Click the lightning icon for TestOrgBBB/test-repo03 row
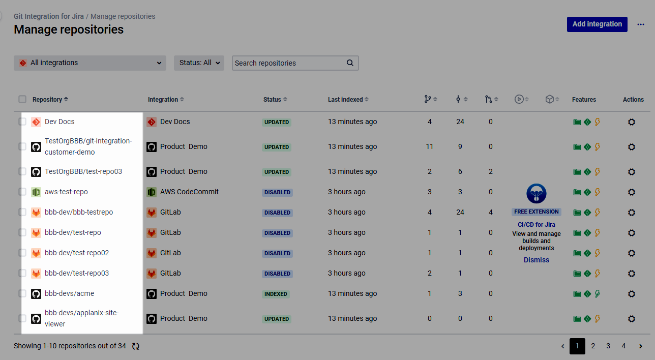This screenshot has height=360, width=655. (598, 172)
